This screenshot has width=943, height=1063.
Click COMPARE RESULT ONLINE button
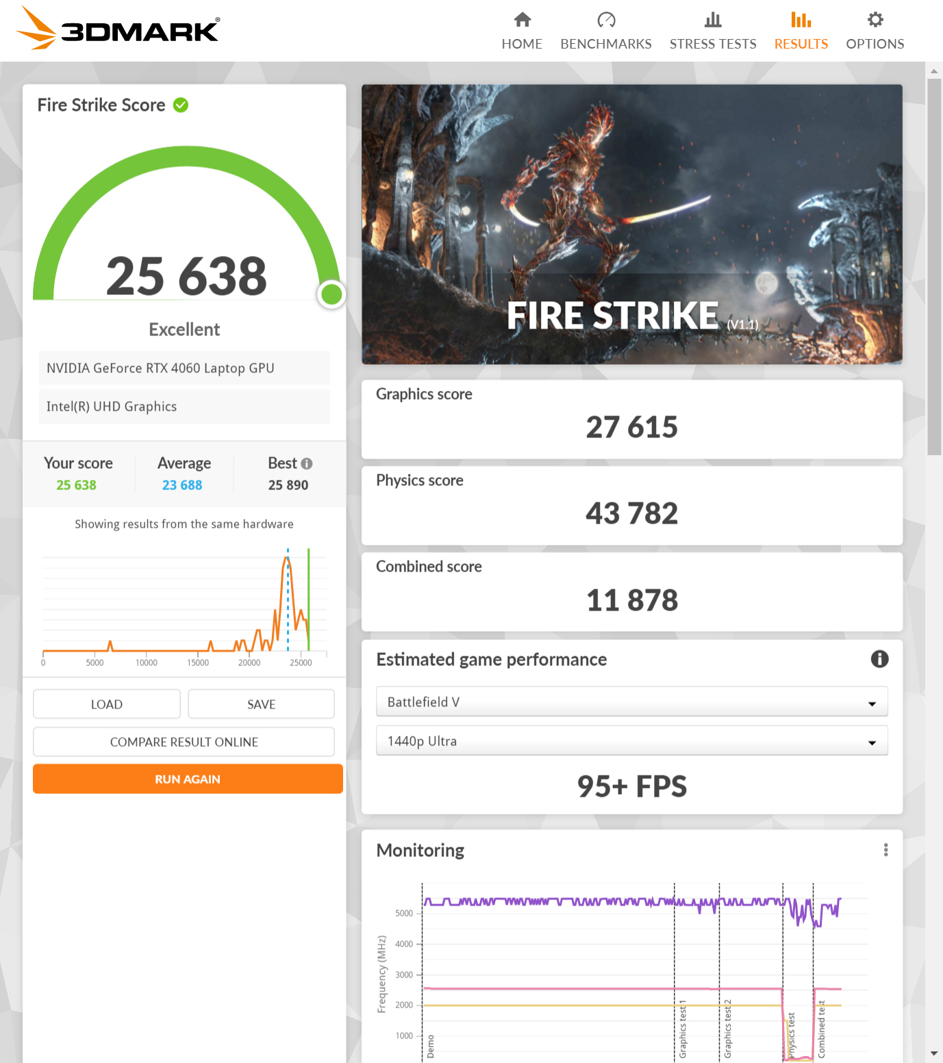tap(184, 742)
